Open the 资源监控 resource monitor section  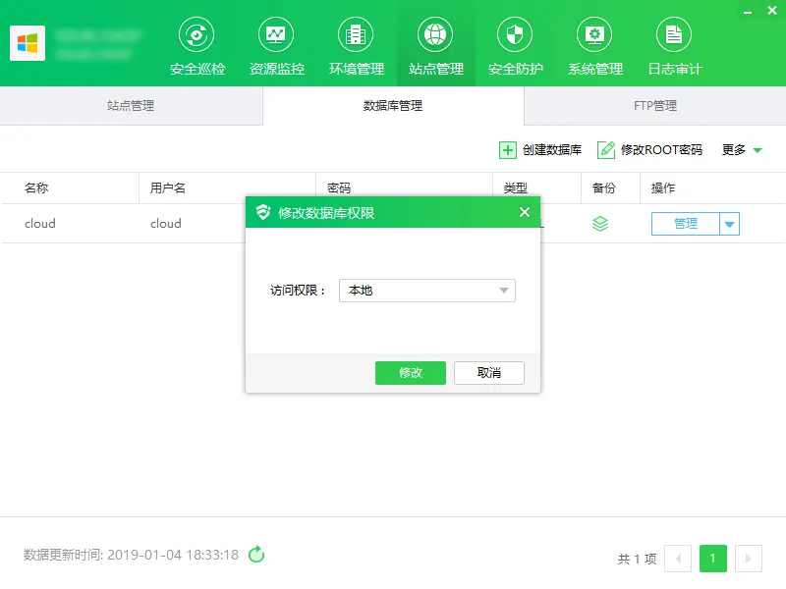click(277, 46)
